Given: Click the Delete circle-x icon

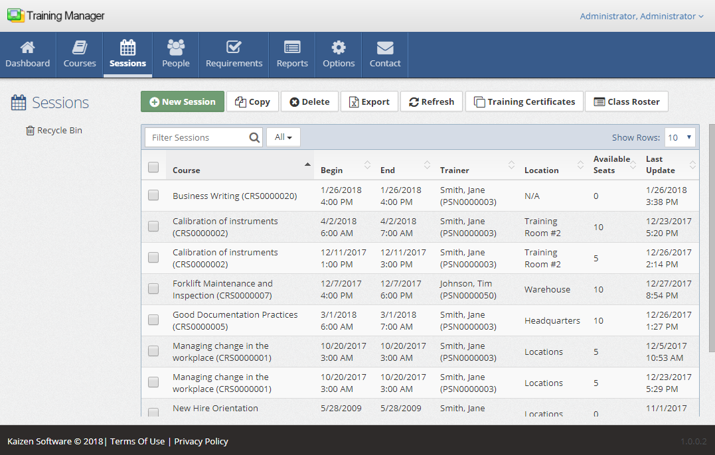Looking at the screenshot, I should click(x=295, y=102).
